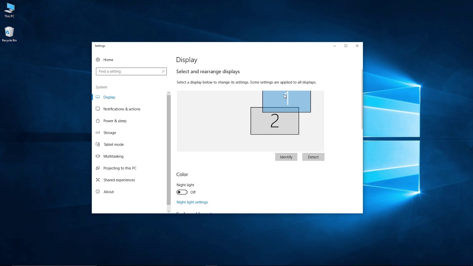473x266 pixels.
Task: Click the Display monitor icon in sidebar
Action: click(98, 97)
